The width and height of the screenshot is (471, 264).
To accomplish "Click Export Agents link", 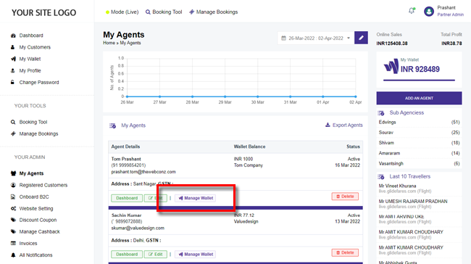I will 344,125.
